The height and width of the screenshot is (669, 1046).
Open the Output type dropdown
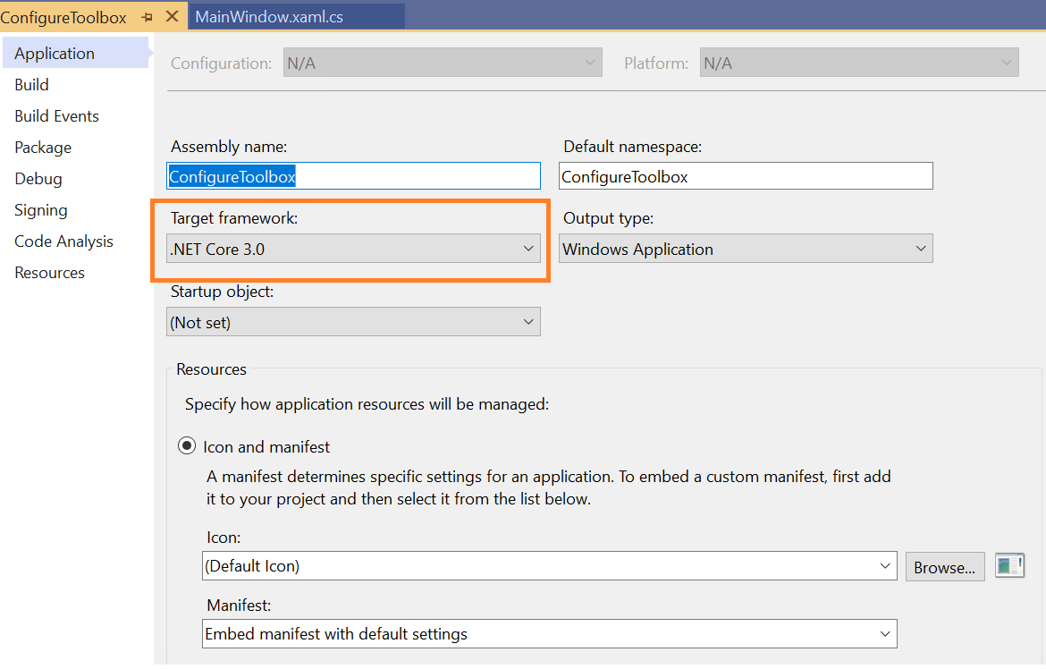[x=746, y=249]
